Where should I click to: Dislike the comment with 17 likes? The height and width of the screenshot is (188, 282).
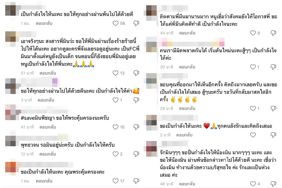136,181
